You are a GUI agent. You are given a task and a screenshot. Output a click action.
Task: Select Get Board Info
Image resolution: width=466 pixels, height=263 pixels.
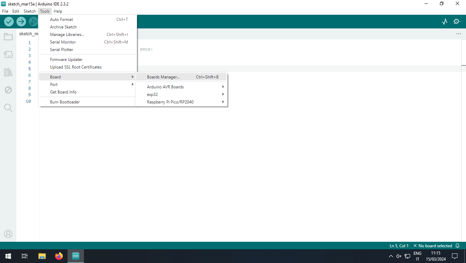[88, 92]
